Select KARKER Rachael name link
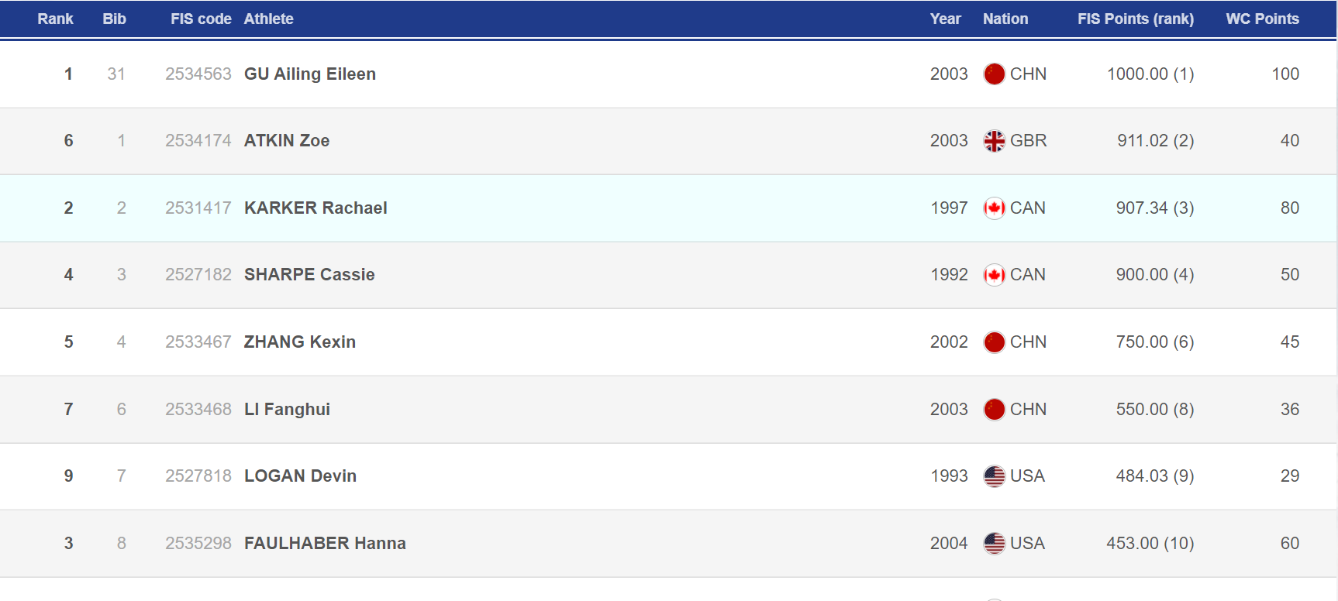 click(316, 208)
